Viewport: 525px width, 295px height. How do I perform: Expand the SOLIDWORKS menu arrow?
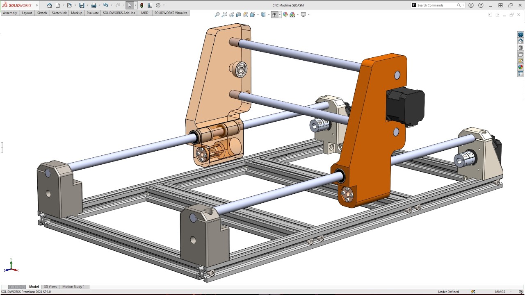tap(37, 5)
